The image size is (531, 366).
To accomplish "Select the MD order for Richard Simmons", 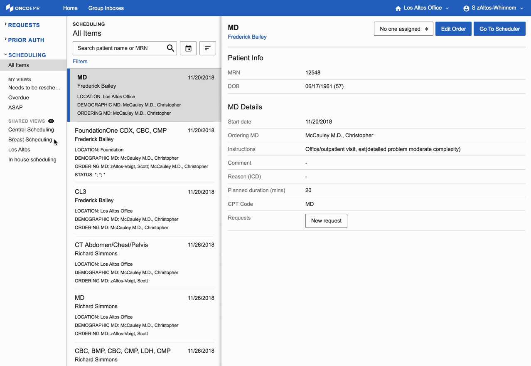I will (x=145, y=315).
